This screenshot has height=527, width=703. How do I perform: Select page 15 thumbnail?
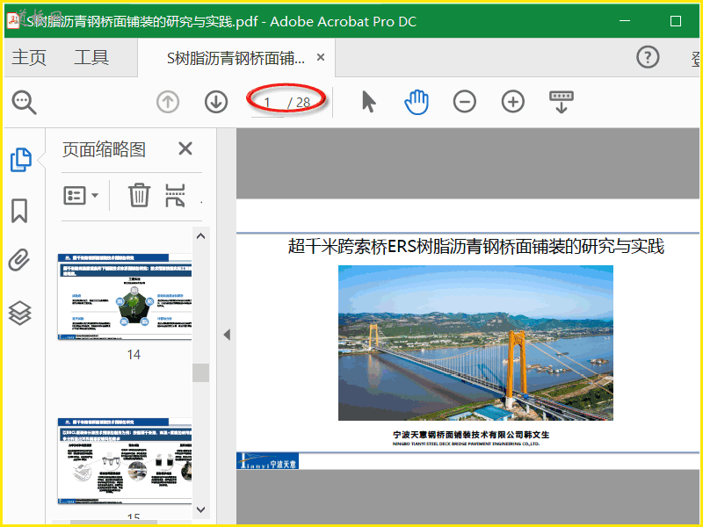(125, 461)
